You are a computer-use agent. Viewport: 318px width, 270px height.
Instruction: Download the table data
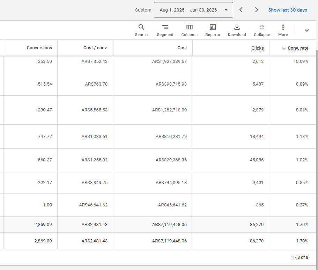tap(237, 30)
